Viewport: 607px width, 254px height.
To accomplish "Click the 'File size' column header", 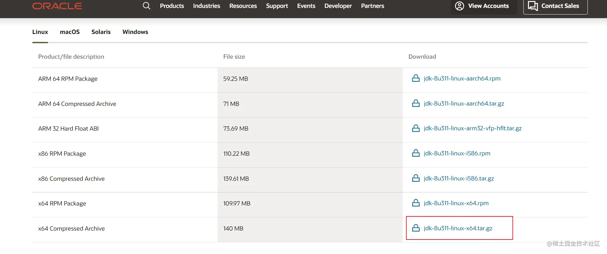I will pyautogui.click(x=234, y=57).
